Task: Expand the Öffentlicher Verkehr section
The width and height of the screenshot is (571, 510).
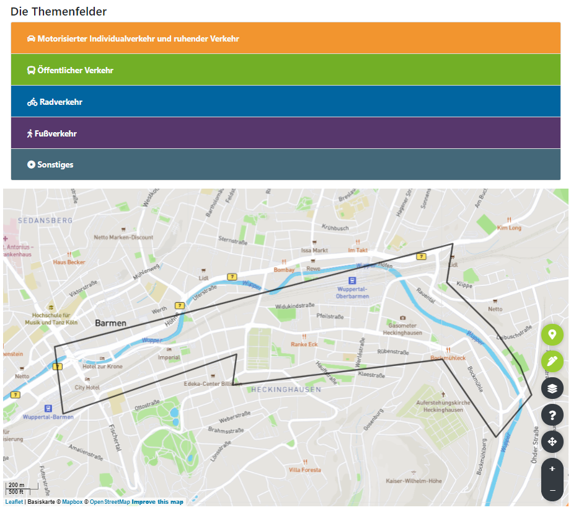Action: (x=285, y=70)
